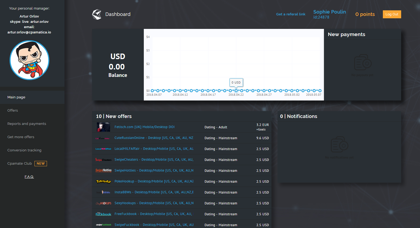Click the FreeFuckbook offer logo
This screenshot has width=420, height=228.
pos(103,214)
